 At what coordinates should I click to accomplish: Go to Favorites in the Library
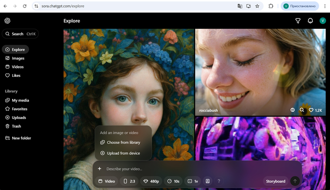pyautogui.click(x=19, y=109)
